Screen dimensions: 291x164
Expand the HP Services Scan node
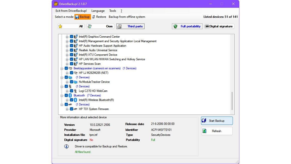(67, 64)
